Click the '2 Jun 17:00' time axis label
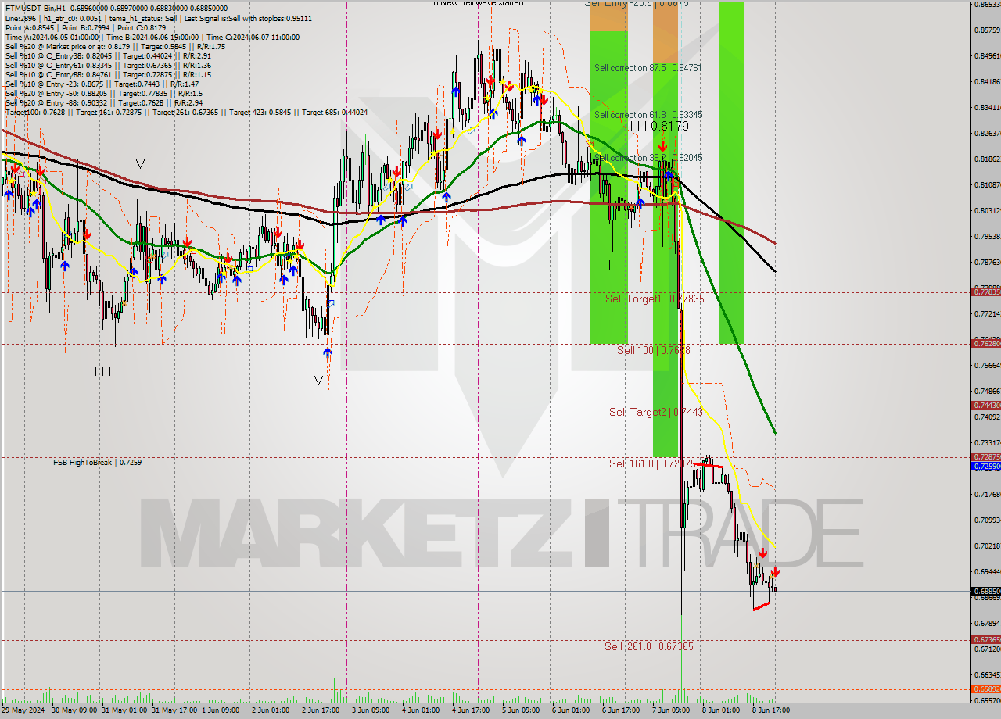The width and height of the screenshot is (1001, 719). 321,710
